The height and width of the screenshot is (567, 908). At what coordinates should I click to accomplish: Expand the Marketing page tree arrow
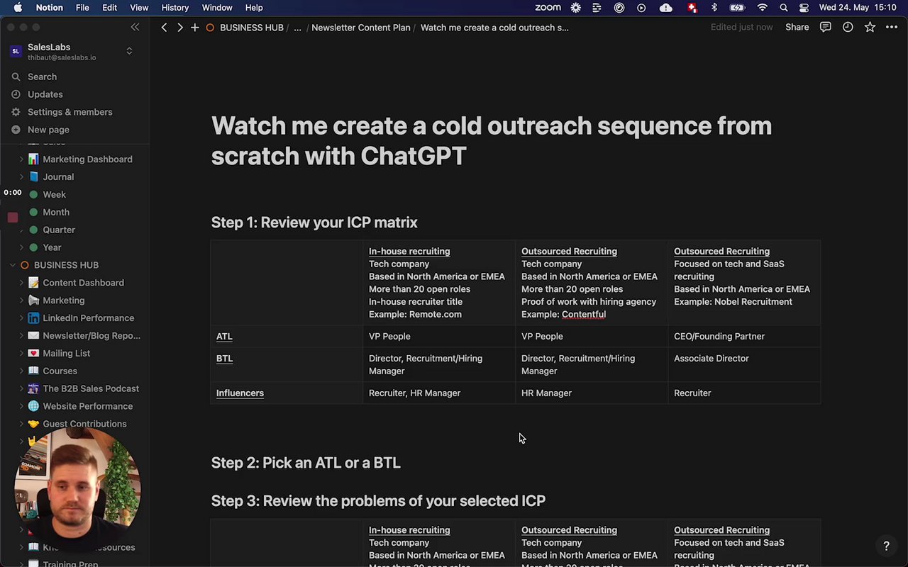click(x=21, y=301)
